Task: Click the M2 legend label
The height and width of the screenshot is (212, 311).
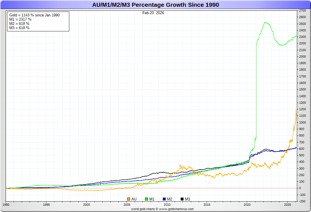Action: tap(170, 199)
